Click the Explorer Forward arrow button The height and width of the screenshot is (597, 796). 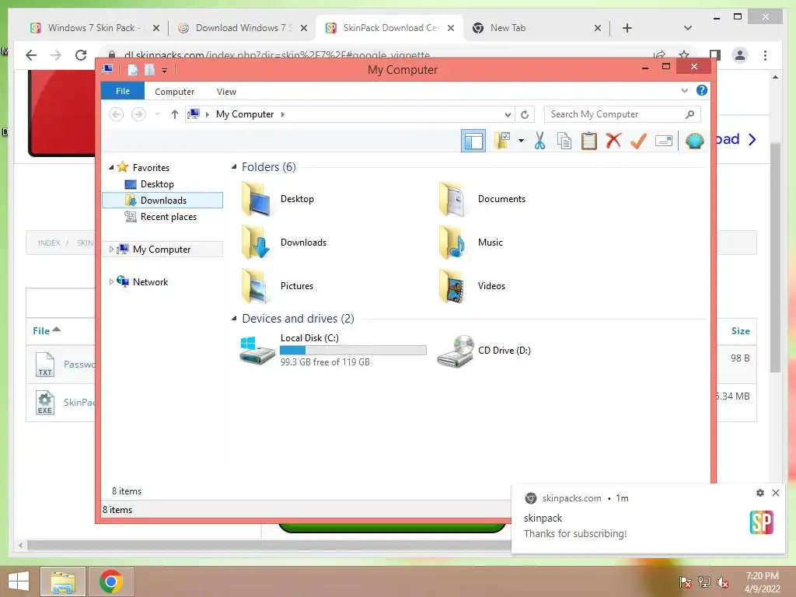(138, 114)
